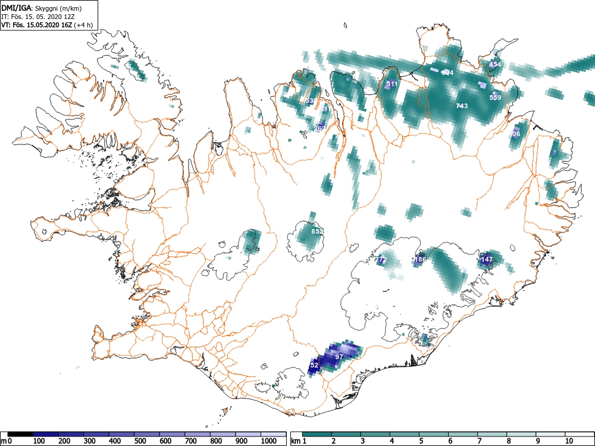Click the teal swatch between km 5 and 6
595x446 pixels.
click(434, 434)
